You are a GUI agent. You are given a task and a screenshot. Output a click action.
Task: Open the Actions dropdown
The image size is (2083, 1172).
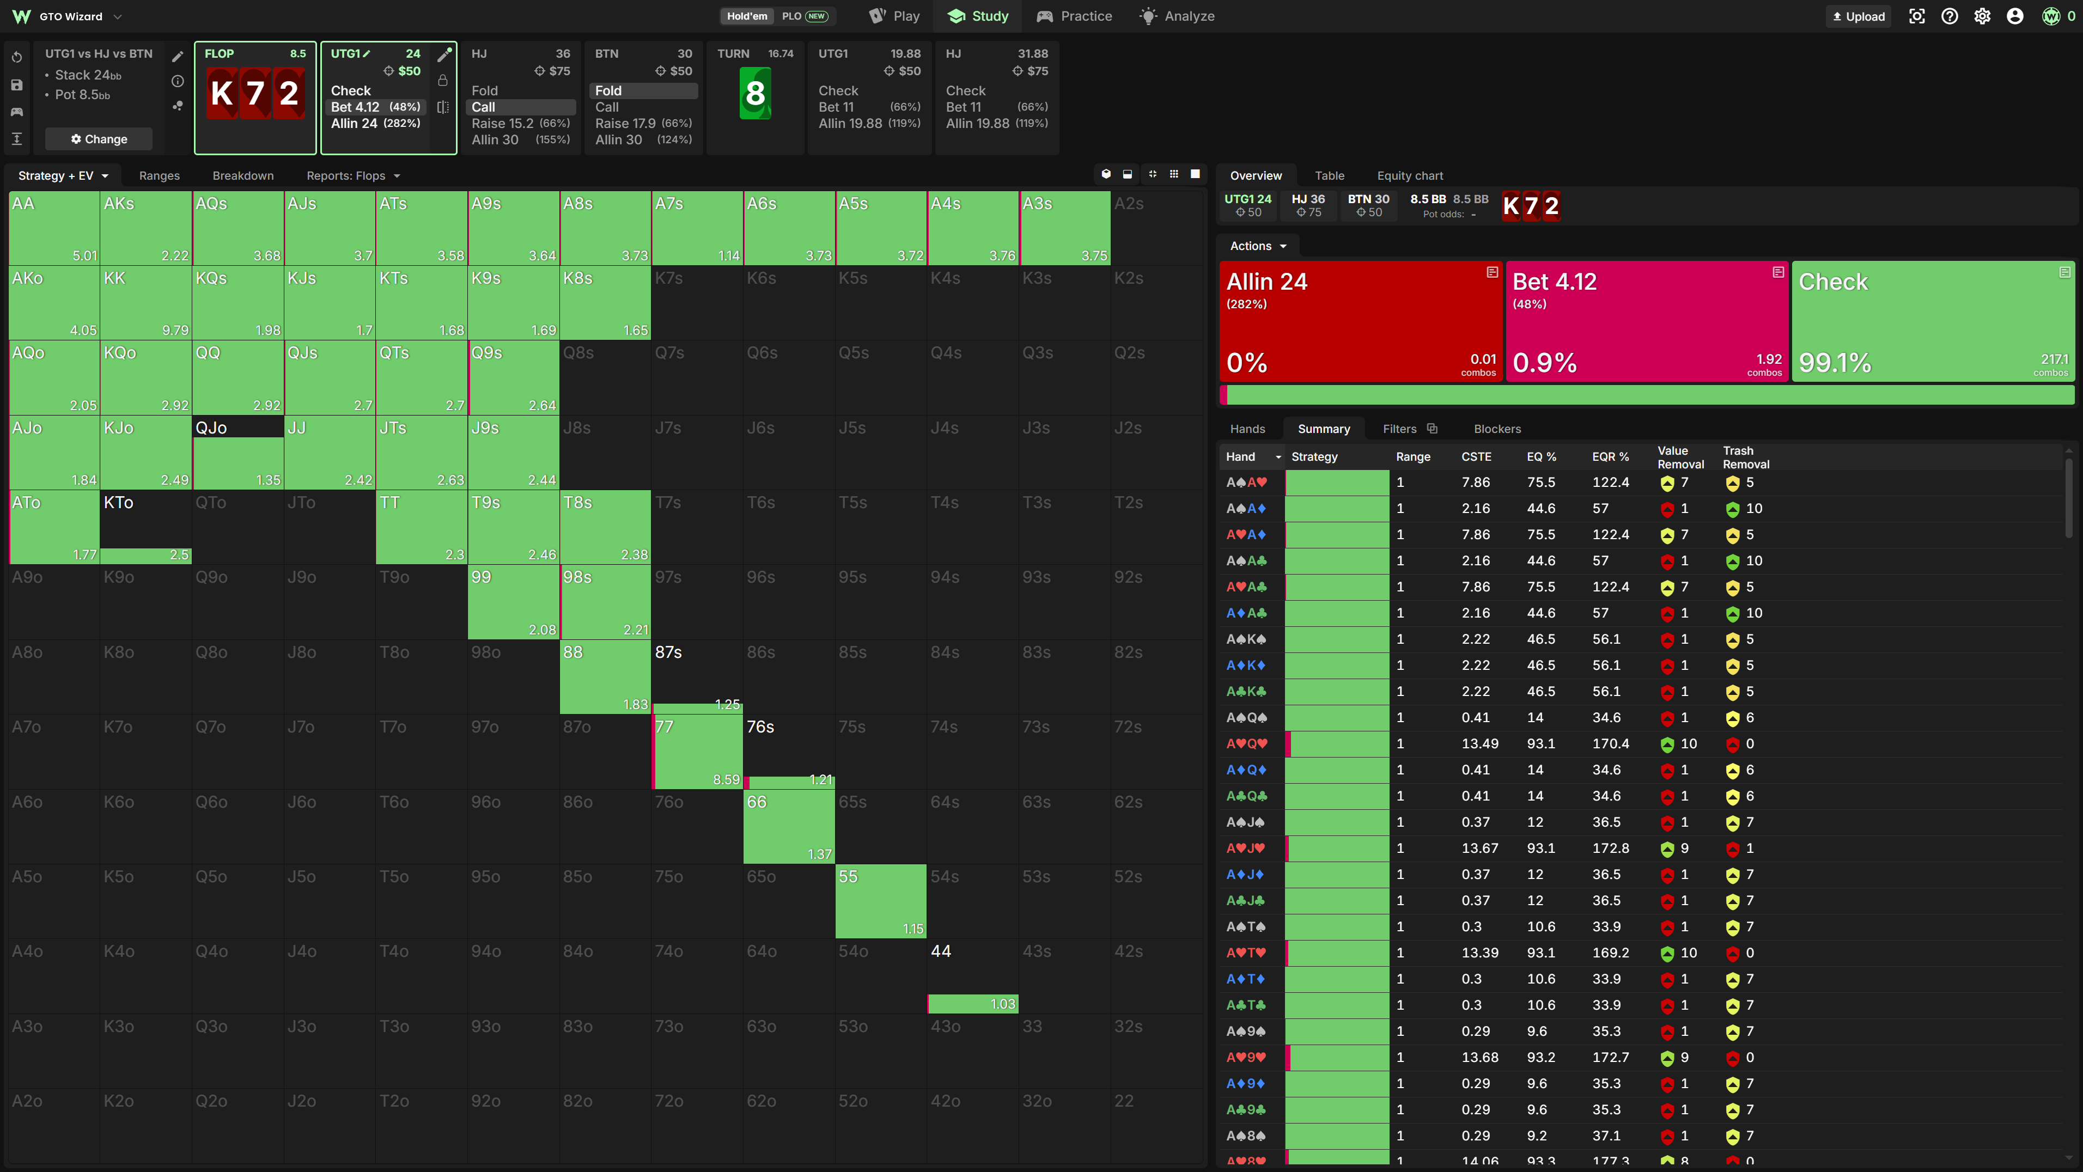1257,246
